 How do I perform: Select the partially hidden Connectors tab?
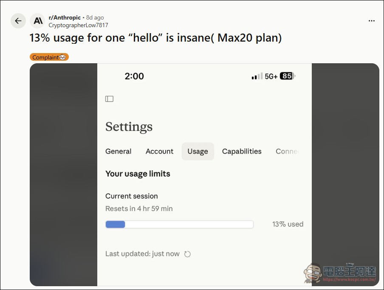(287, 151)
